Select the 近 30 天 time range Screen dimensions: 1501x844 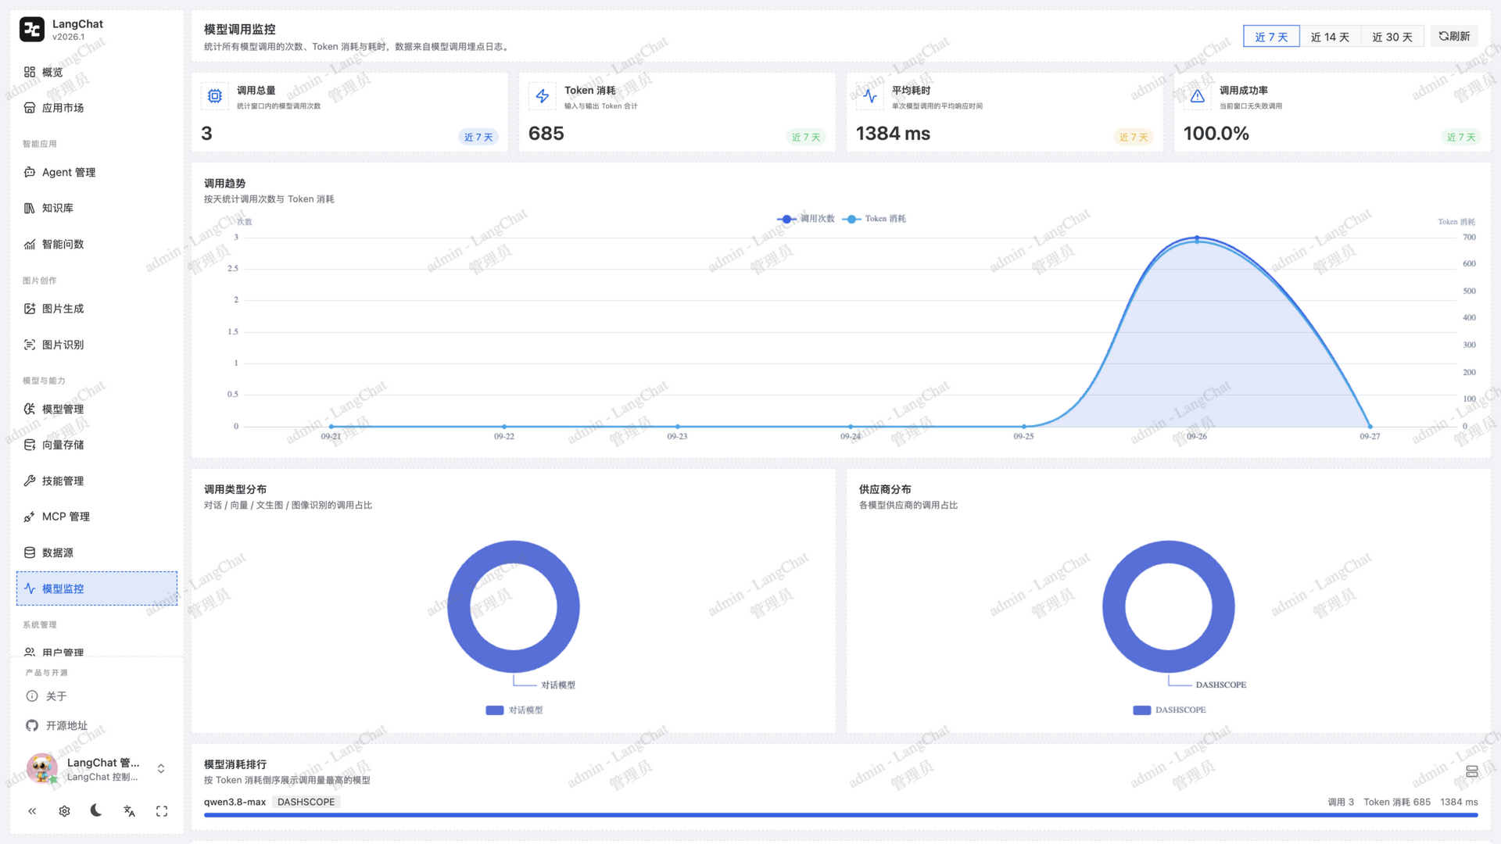coord(1392,37)
